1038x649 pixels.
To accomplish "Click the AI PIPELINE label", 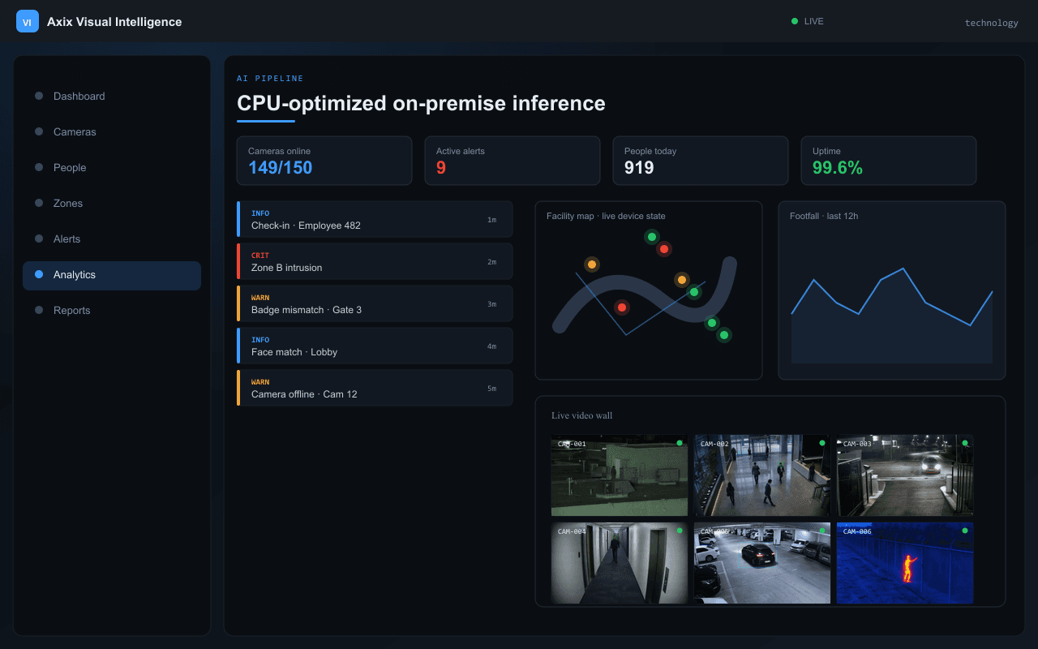I will click(x=270, y=79).
